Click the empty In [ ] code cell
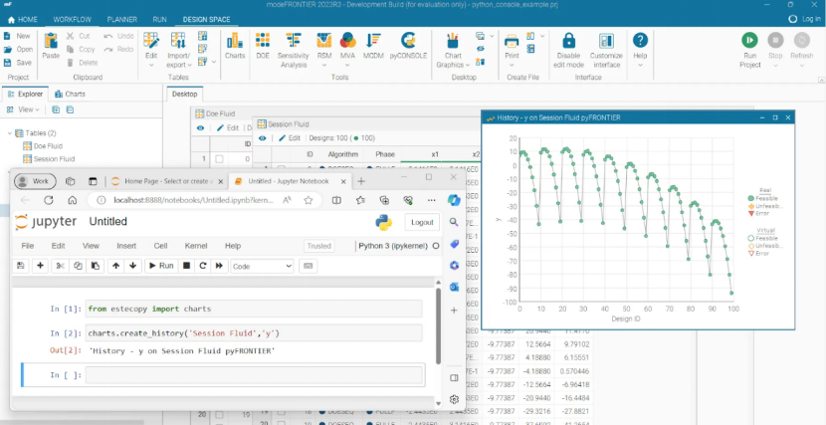 click(x=254, y=375)
